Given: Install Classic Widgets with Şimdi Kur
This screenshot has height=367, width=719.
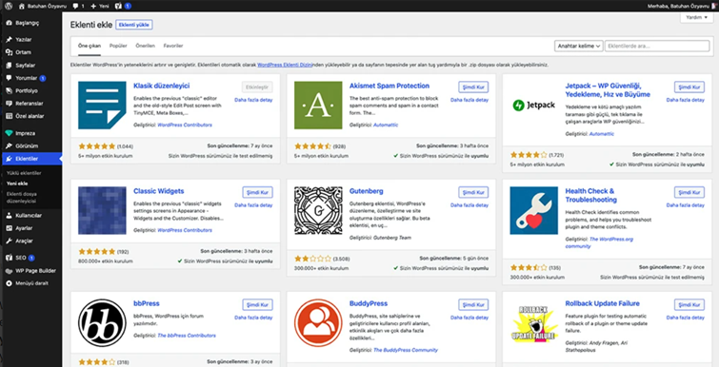Looking at the screenshot, I should (258, 192).
